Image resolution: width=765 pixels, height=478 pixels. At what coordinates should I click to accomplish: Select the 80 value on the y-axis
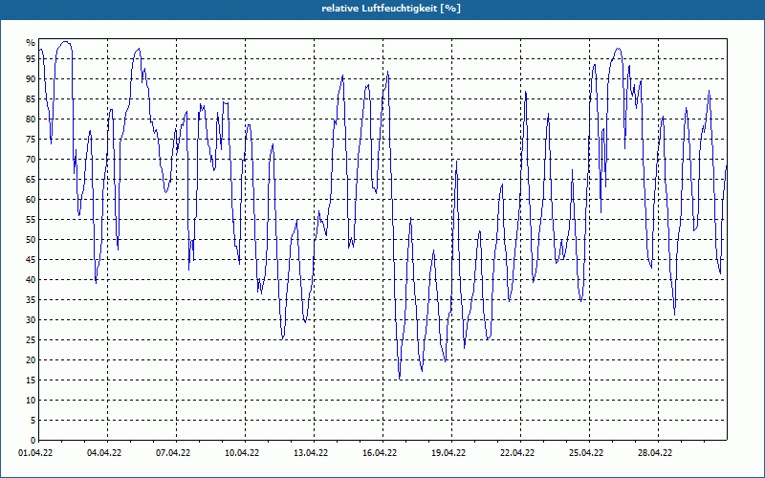[x=31, y=119]
